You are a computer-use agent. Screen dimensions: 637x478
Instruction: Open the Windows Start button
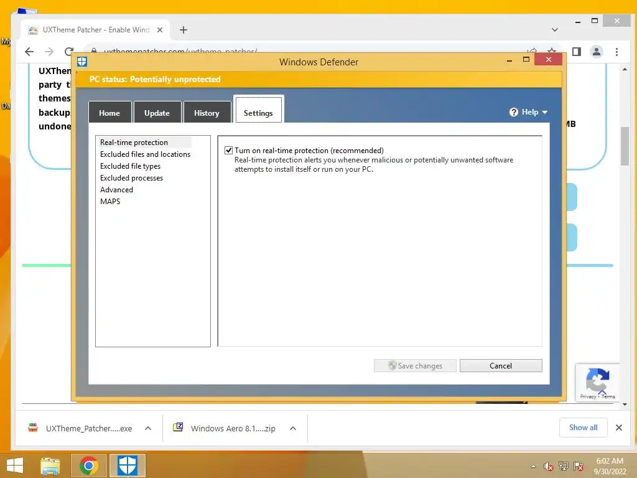coord(15,465)
